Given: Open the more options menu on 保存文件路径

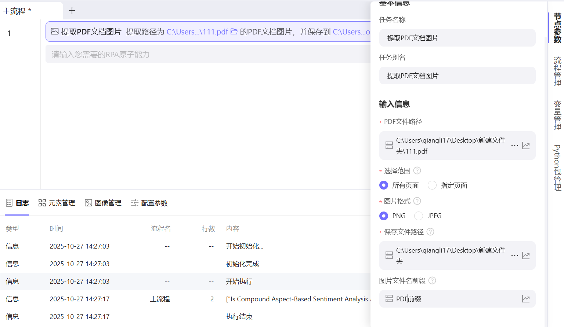Looking at the screenshot, I should 515,256.
